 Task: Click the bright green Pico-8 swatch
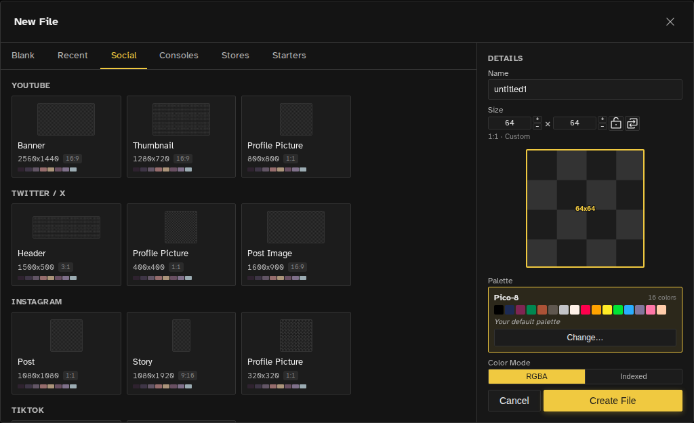click(618, 310)
